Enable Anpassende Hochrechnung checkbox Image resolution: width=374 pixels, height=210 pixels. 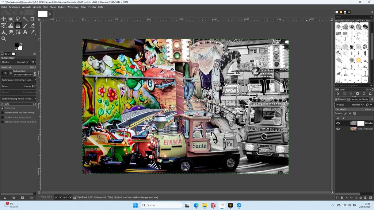3,113
